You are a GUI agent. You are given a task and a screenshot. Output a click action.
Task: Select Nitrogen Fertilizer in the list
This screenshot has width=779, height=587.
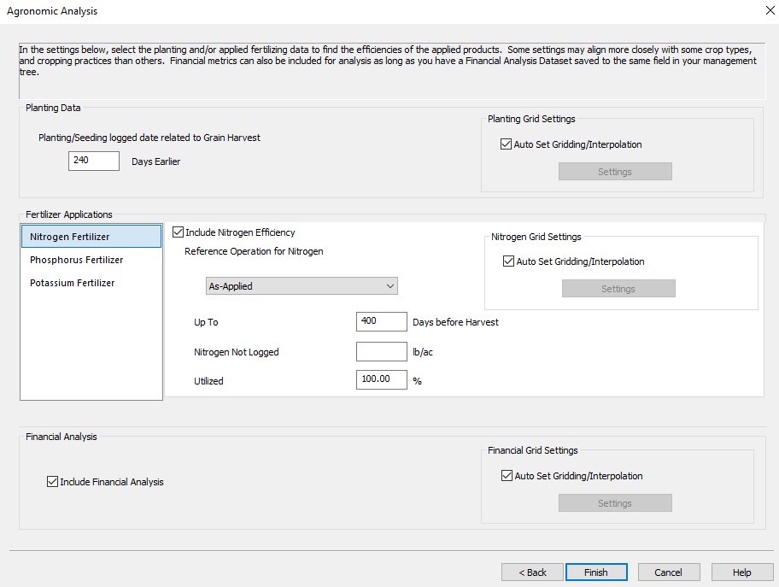(x=91, y=237)
